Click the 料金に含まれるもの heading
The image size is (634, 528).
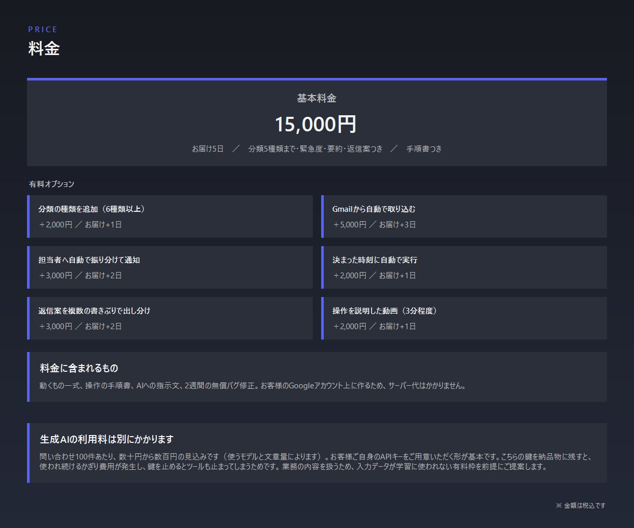[x=79, y=368]
